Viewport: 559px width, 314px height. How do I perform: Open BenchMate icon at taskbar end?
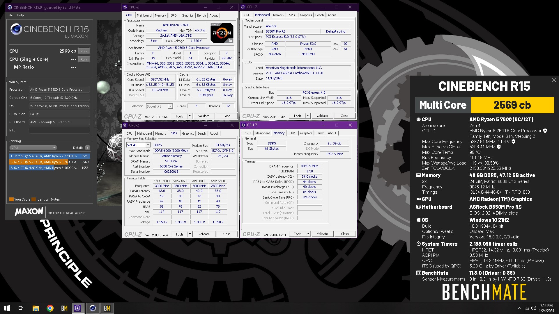click(107, 308)
